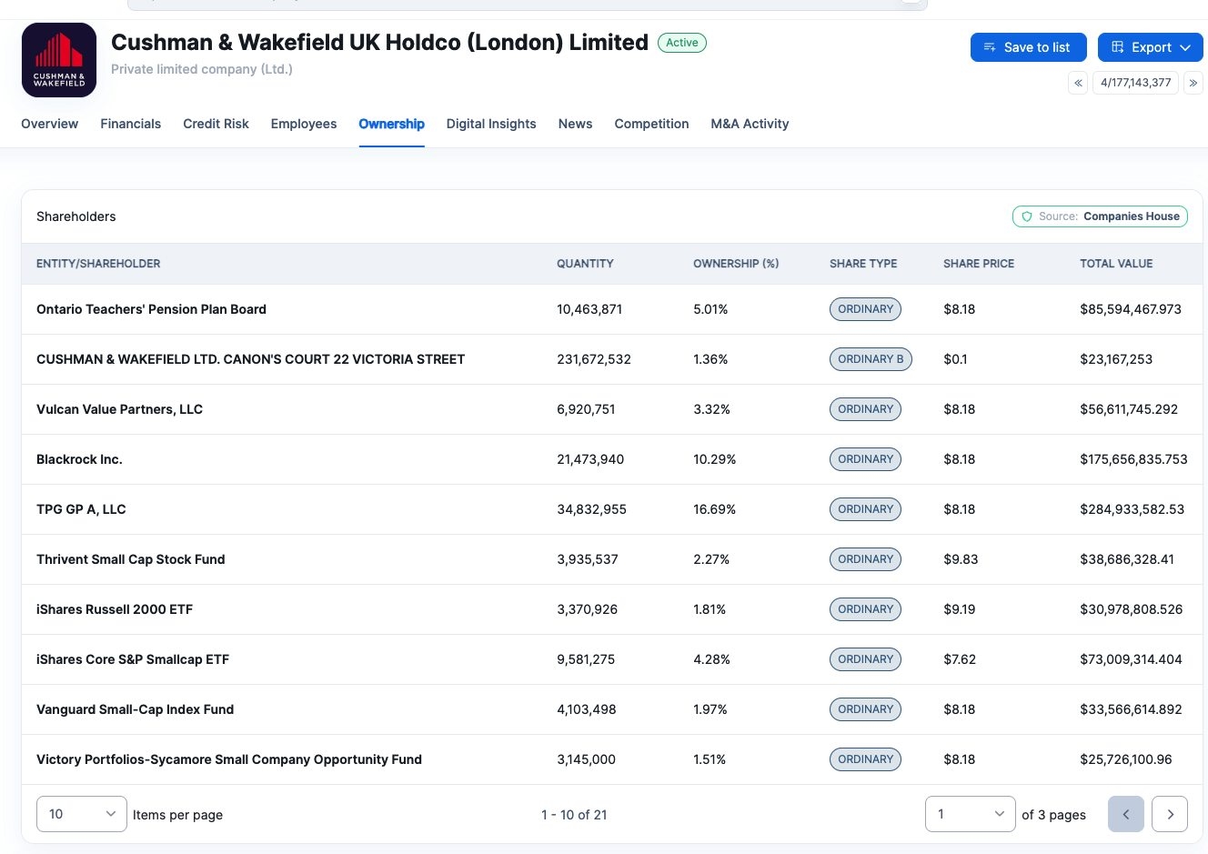Click the record counter 4/177,143,377 field
The image size is (1208, 854).
point(1136,83)
